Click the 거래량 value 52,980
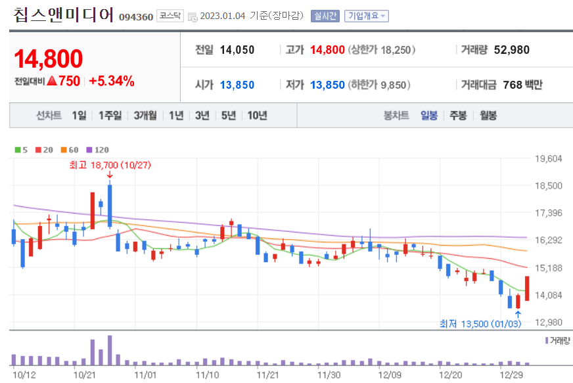The width and height of the screenshot is (573, 383). click(x=512, y=50)
